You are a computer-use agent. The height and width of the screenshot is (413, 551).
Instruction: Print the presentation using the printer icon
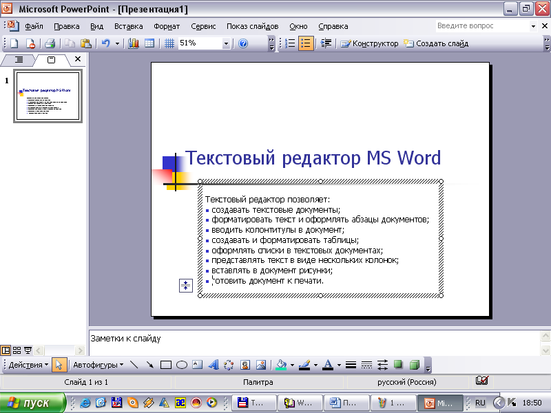50,43
